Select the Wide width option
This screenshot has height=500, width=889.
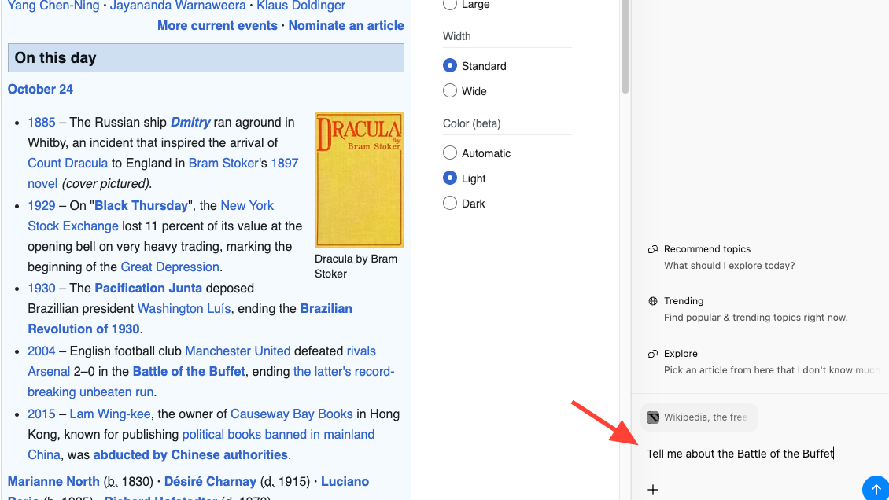tap(450, 91)
